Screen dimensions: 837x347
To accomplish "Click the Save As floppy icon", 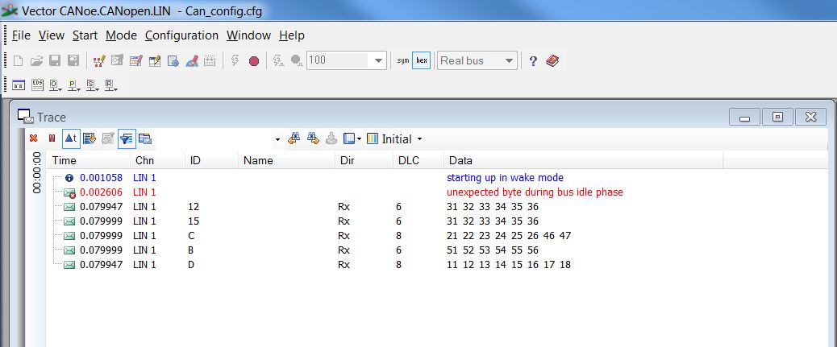I will click(x=73, y=60).
